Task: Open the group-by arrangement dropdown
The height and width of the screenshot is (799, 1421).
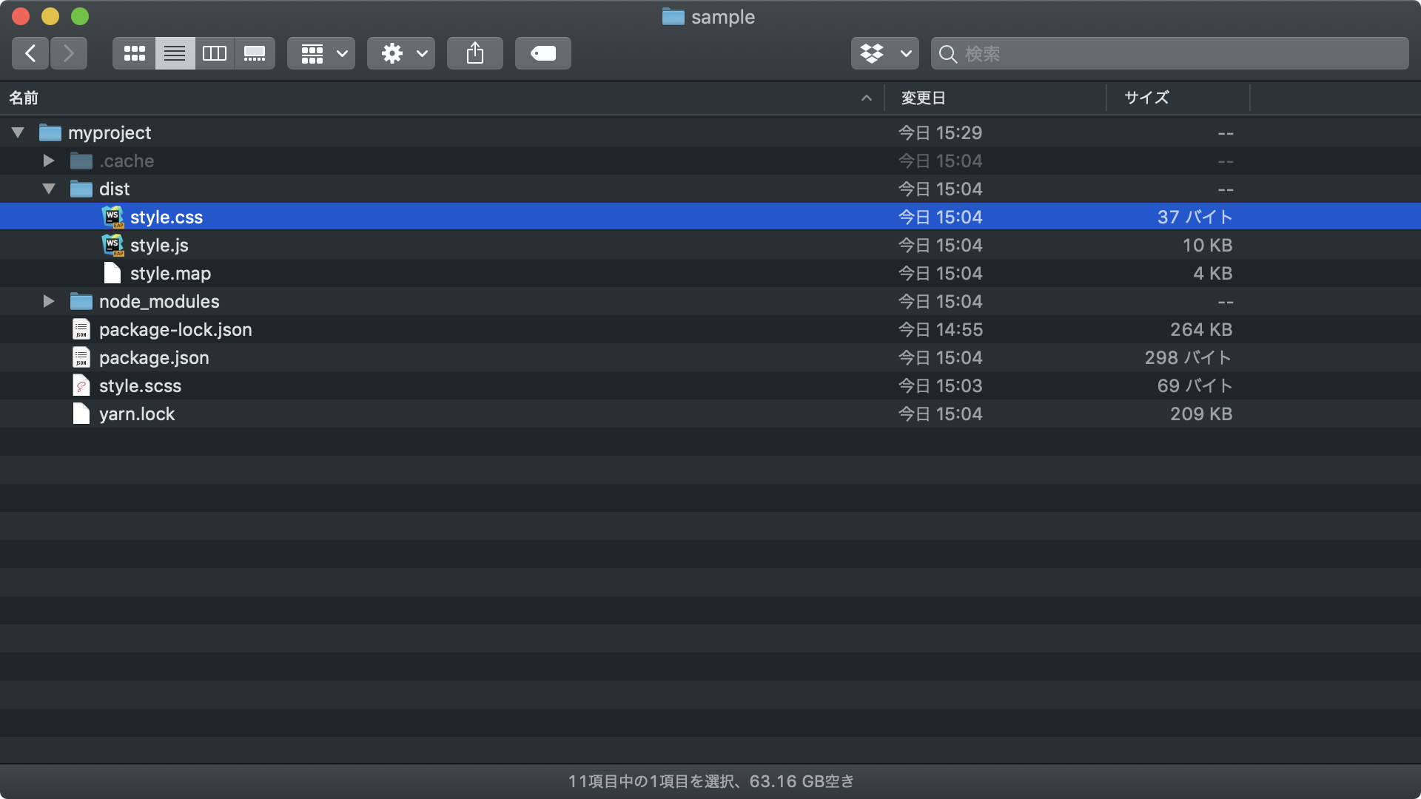Action: 321,53
